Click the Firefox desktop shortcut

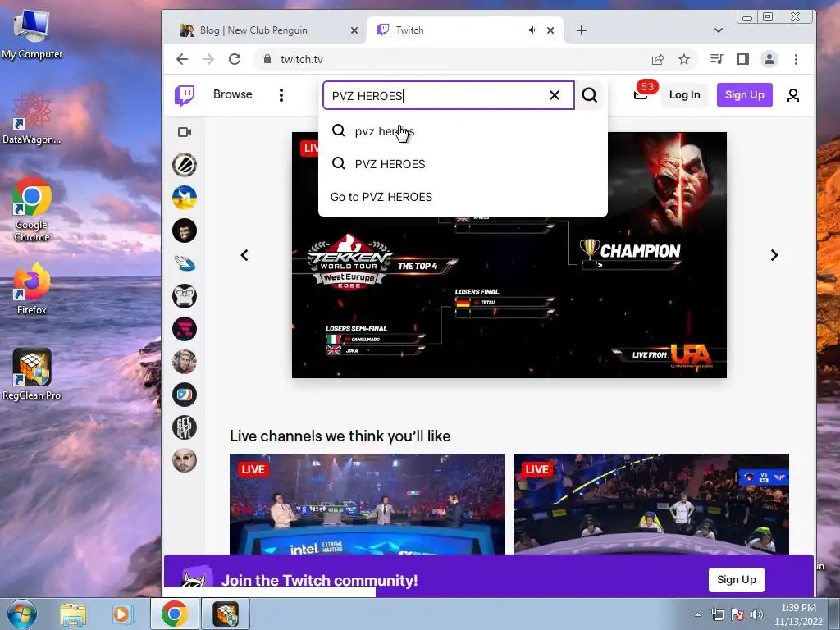click(x=32, y=288)
